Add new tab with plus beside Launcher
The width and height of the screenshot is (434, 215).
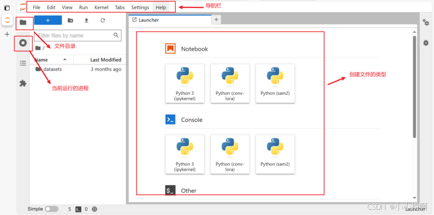click(216, 19)
